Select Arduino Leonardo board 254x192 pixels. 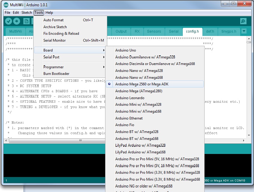[155, 98]
